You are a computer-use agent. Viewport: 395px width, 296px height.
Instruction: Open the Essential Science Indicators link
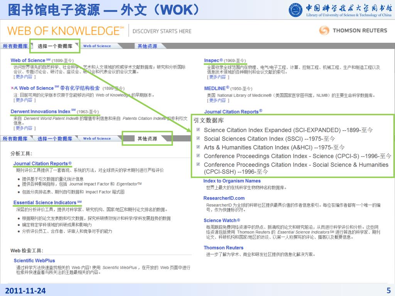point(47,203)
